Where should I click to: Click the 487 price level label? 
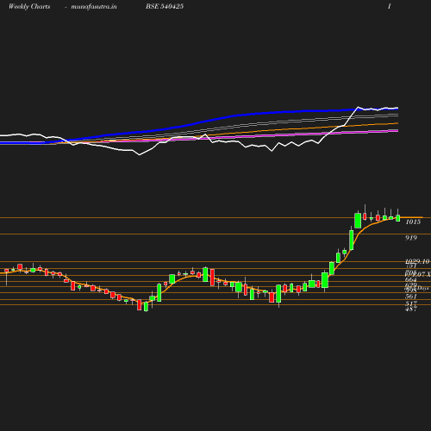pyautogui.click(x=411, y=309)
